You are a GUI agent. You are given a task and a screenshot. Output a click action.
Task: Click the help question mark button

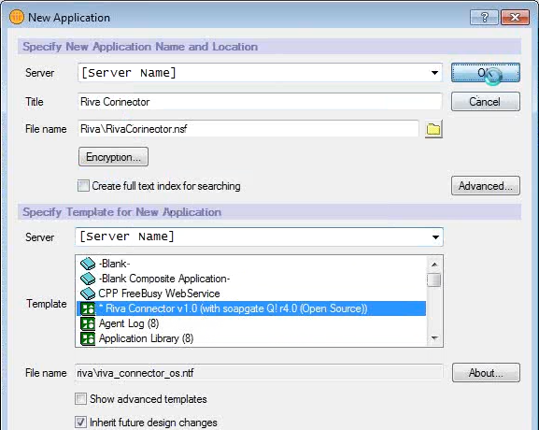click(484, 17)
